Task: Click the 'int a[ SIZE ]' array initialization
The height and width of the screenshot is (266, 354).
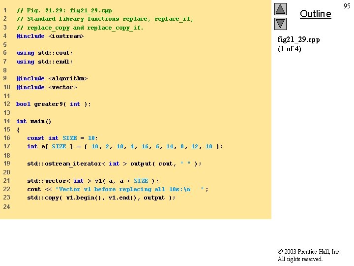Action: point(125,147)
